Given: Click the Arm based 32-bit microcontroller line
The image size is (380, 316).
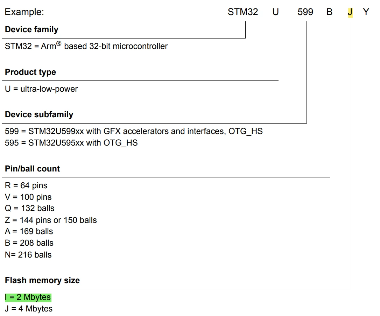Looking at the screenshot, I should [86, 45].
